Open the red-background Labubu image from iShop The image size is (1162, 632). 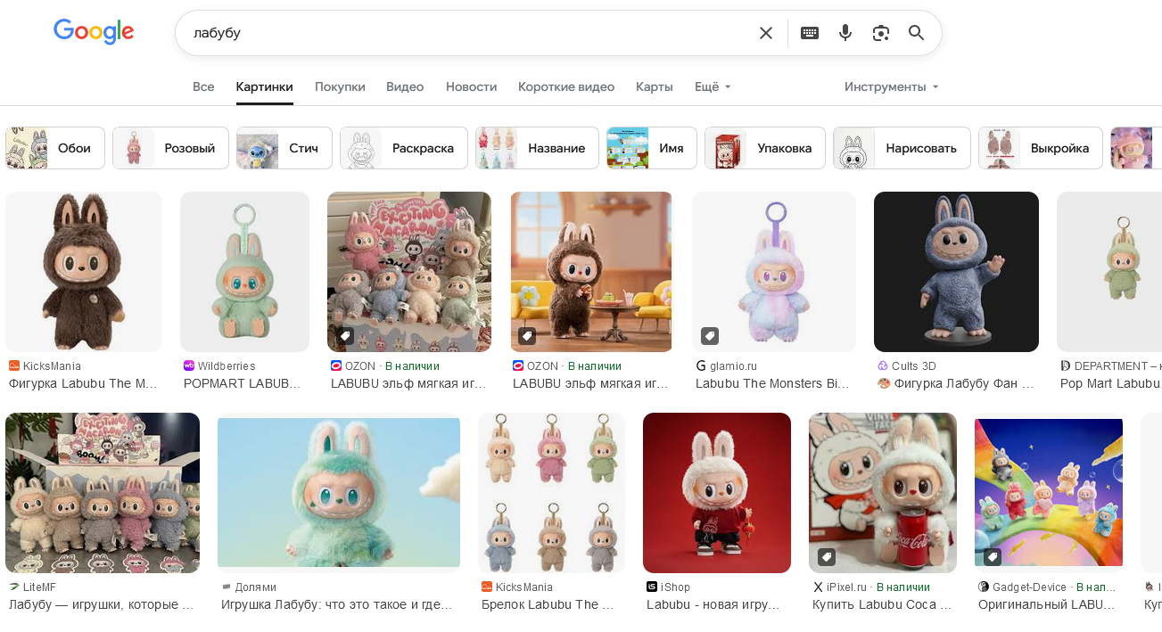pos(717,493)
